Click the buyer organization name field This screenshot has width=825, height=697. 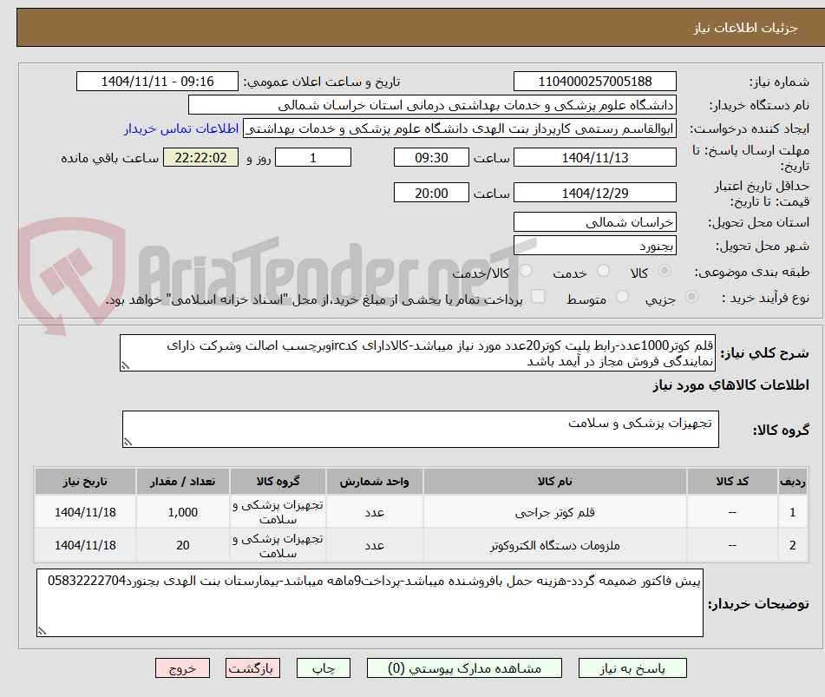(x=432, y=105)
